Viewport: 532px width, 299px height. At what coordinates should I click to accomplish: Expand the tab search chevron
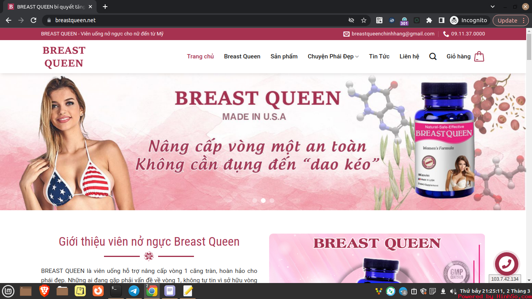pyautogui.click(x=493, y=7)
